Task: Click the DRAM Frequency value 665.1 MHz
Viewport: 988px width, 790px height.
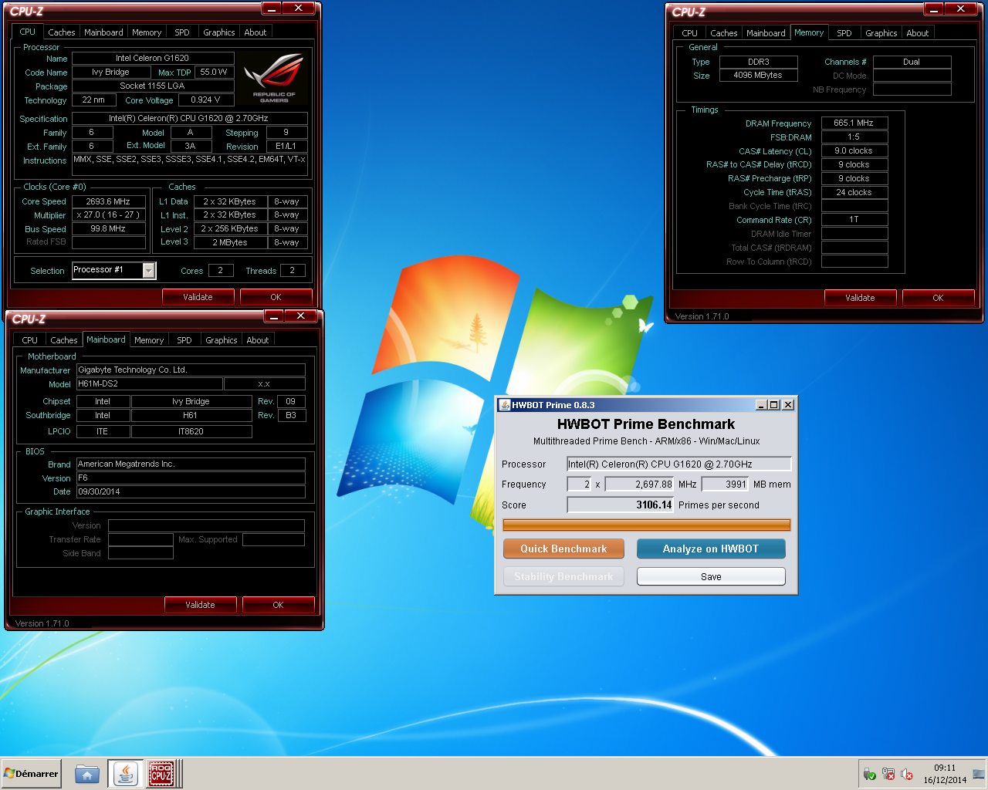Action: [x=854, y=123]
